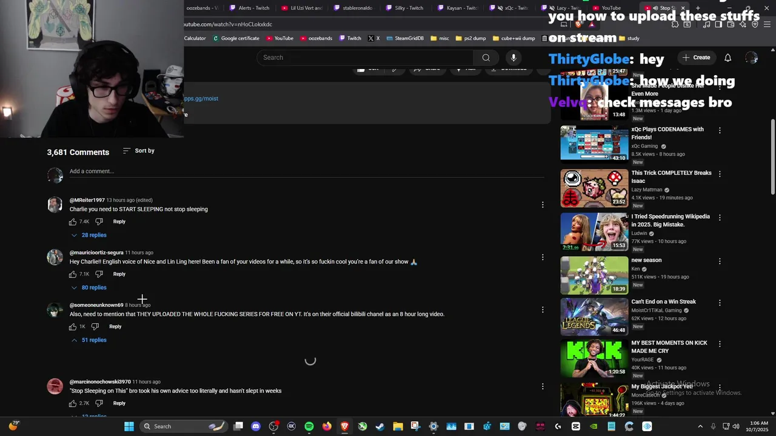Open the League of Legends video thumbnail

(x=594, y=315)
